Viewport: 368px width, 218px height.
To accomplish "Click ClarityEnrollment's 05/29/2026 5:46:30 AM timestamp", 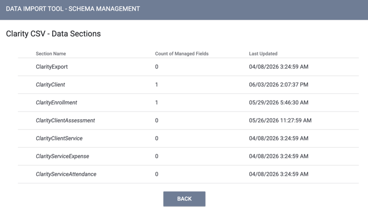I will click(x=278, y=103).
